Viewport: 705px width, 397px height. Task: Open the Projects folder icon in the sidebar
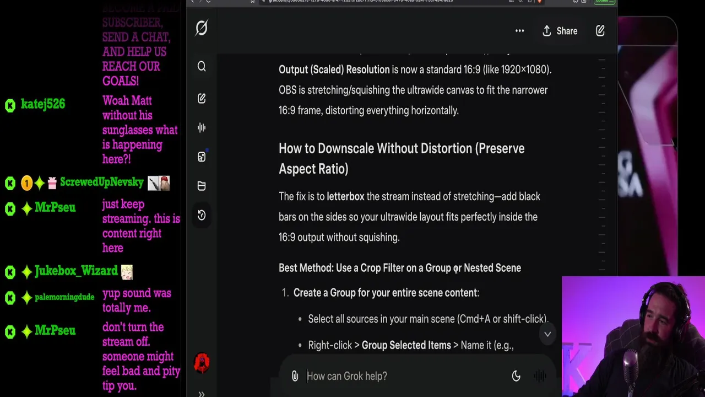click(x=202, y=186)
